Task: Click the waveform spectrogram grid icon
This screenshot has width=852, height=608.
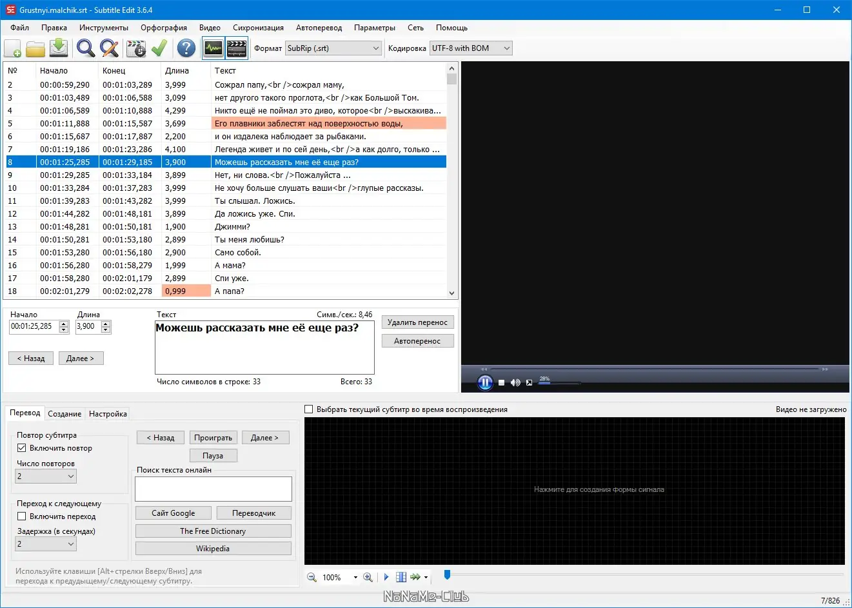Action: coord(401,577)
